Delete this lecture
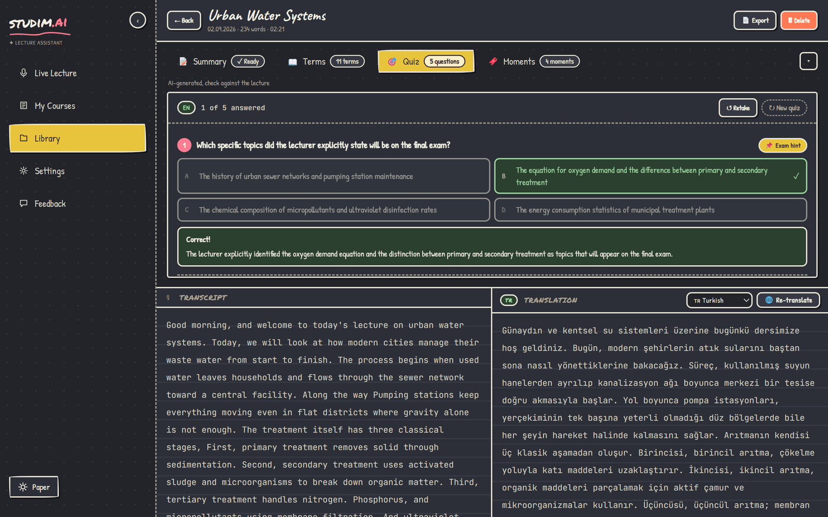 pos(799,21)
